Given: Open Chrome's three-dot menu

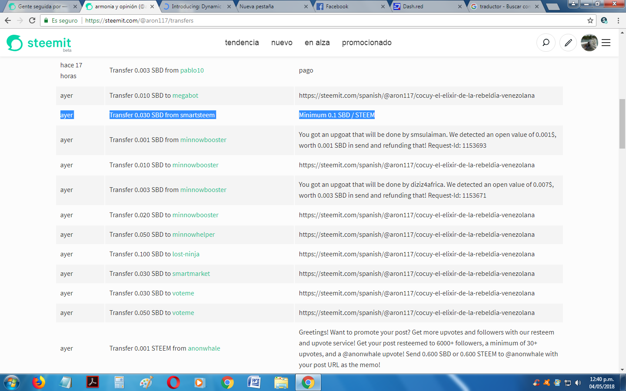Looking at the screenshot, I should tap(618, 20).
